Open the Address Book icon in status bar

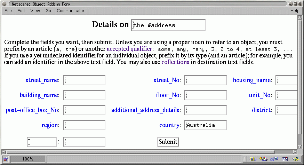[x=285, y=159]
